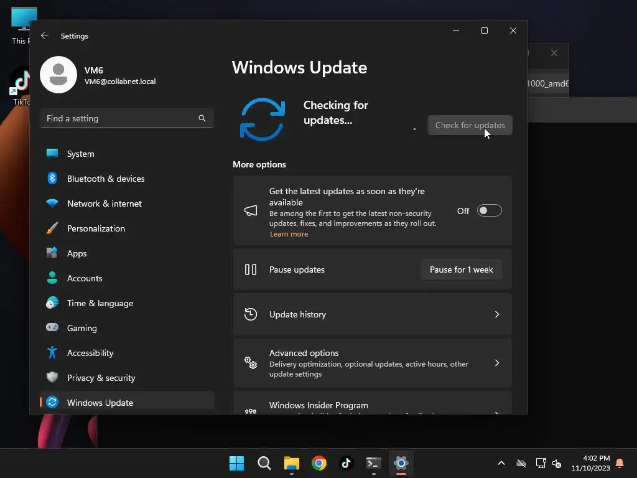Screen dimensions: 637x478
Task: Click the Privacy & security shield icon
Action: pyautogui.click(x=52, y=377)
